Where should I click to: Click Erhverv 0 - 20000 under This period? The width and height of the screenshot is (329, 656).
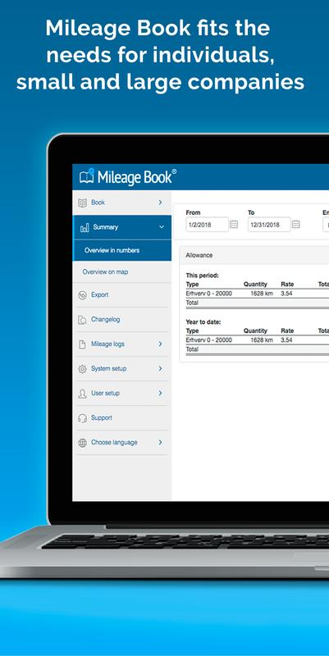coord(208,294)
